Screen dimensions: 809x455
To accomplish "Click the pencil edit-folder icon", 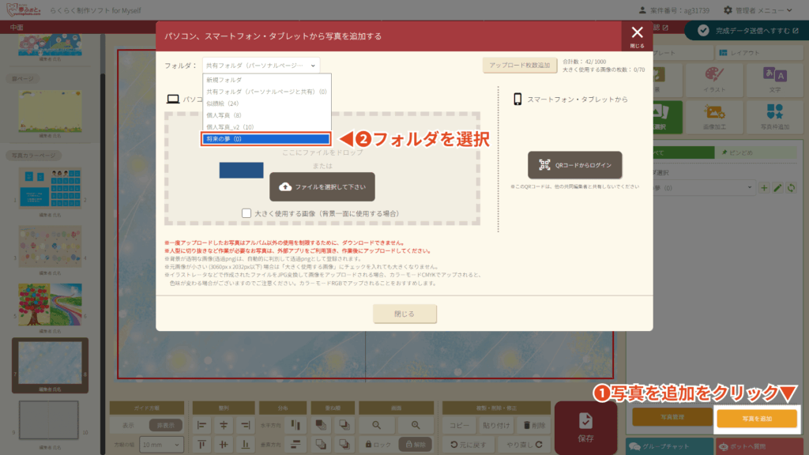I will pos(777,188).
